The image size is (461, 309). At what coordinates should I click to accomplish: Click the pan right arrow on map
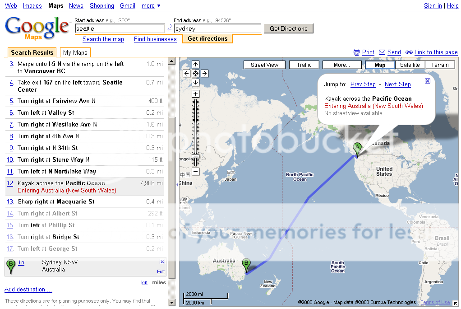[204, 73]
